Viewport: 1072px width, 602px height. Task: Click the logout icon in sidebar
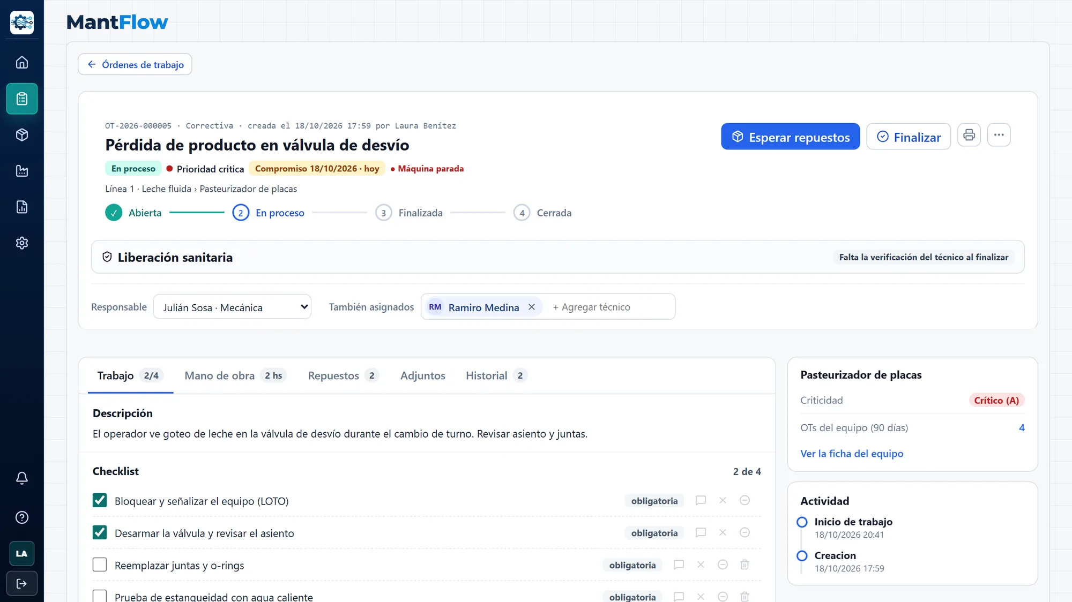pyautogui.click(x=22, y=583)
